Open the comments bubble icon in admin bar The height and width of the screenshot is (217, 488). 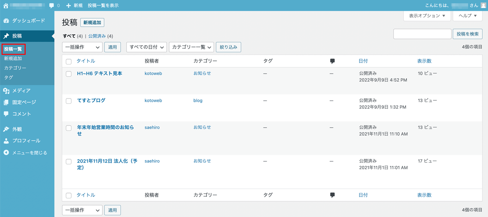pyautogui.click(x=52, y=6)
